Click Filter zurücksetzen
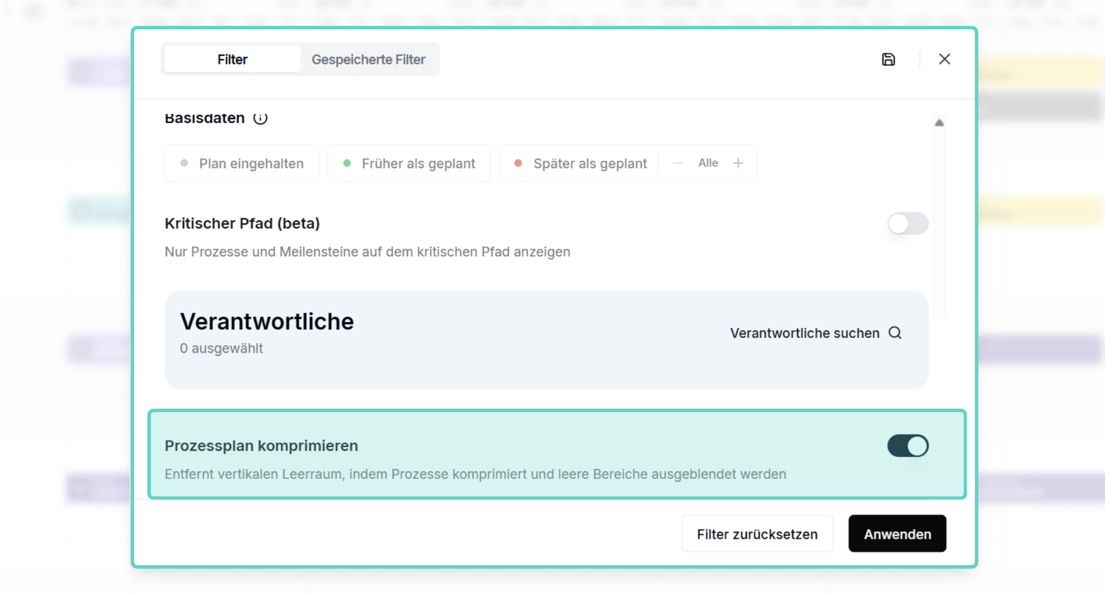The width and height of the screenshot is (1105, 594). pyautogui.click(x=757, y=534)
